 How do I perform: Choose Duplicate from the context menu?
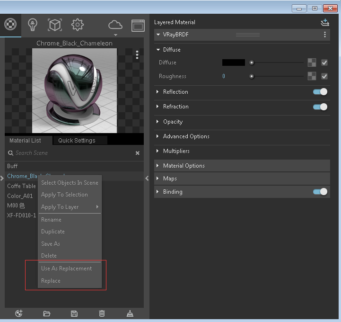[53, 232]
